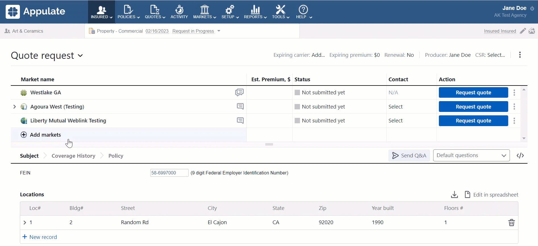538x246 pixels.
Task: Select contact for Liberty Mutual Weblink Testing
Action: (x=395, y=120)
